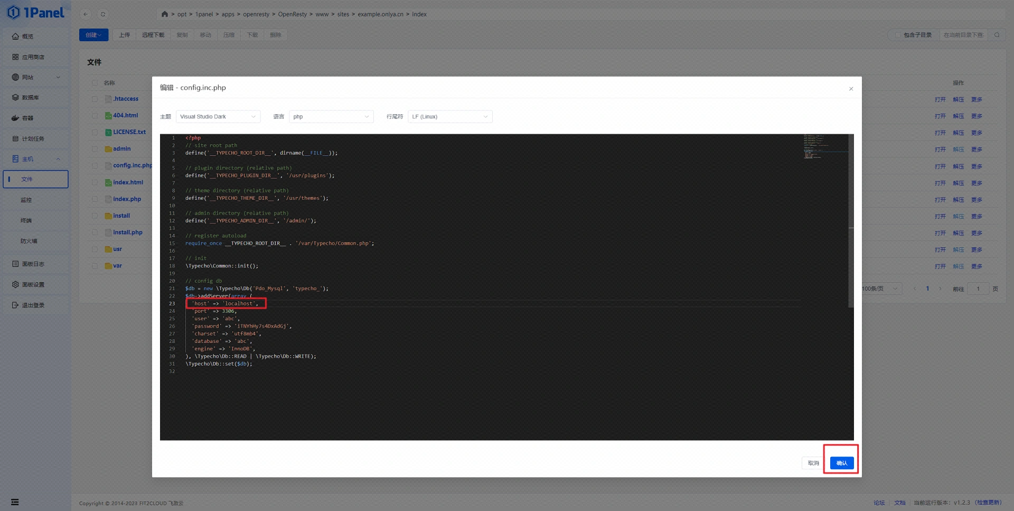Collapse the 主机 sidebar menu chevron
1014x511 pixels.
(58, 159)
